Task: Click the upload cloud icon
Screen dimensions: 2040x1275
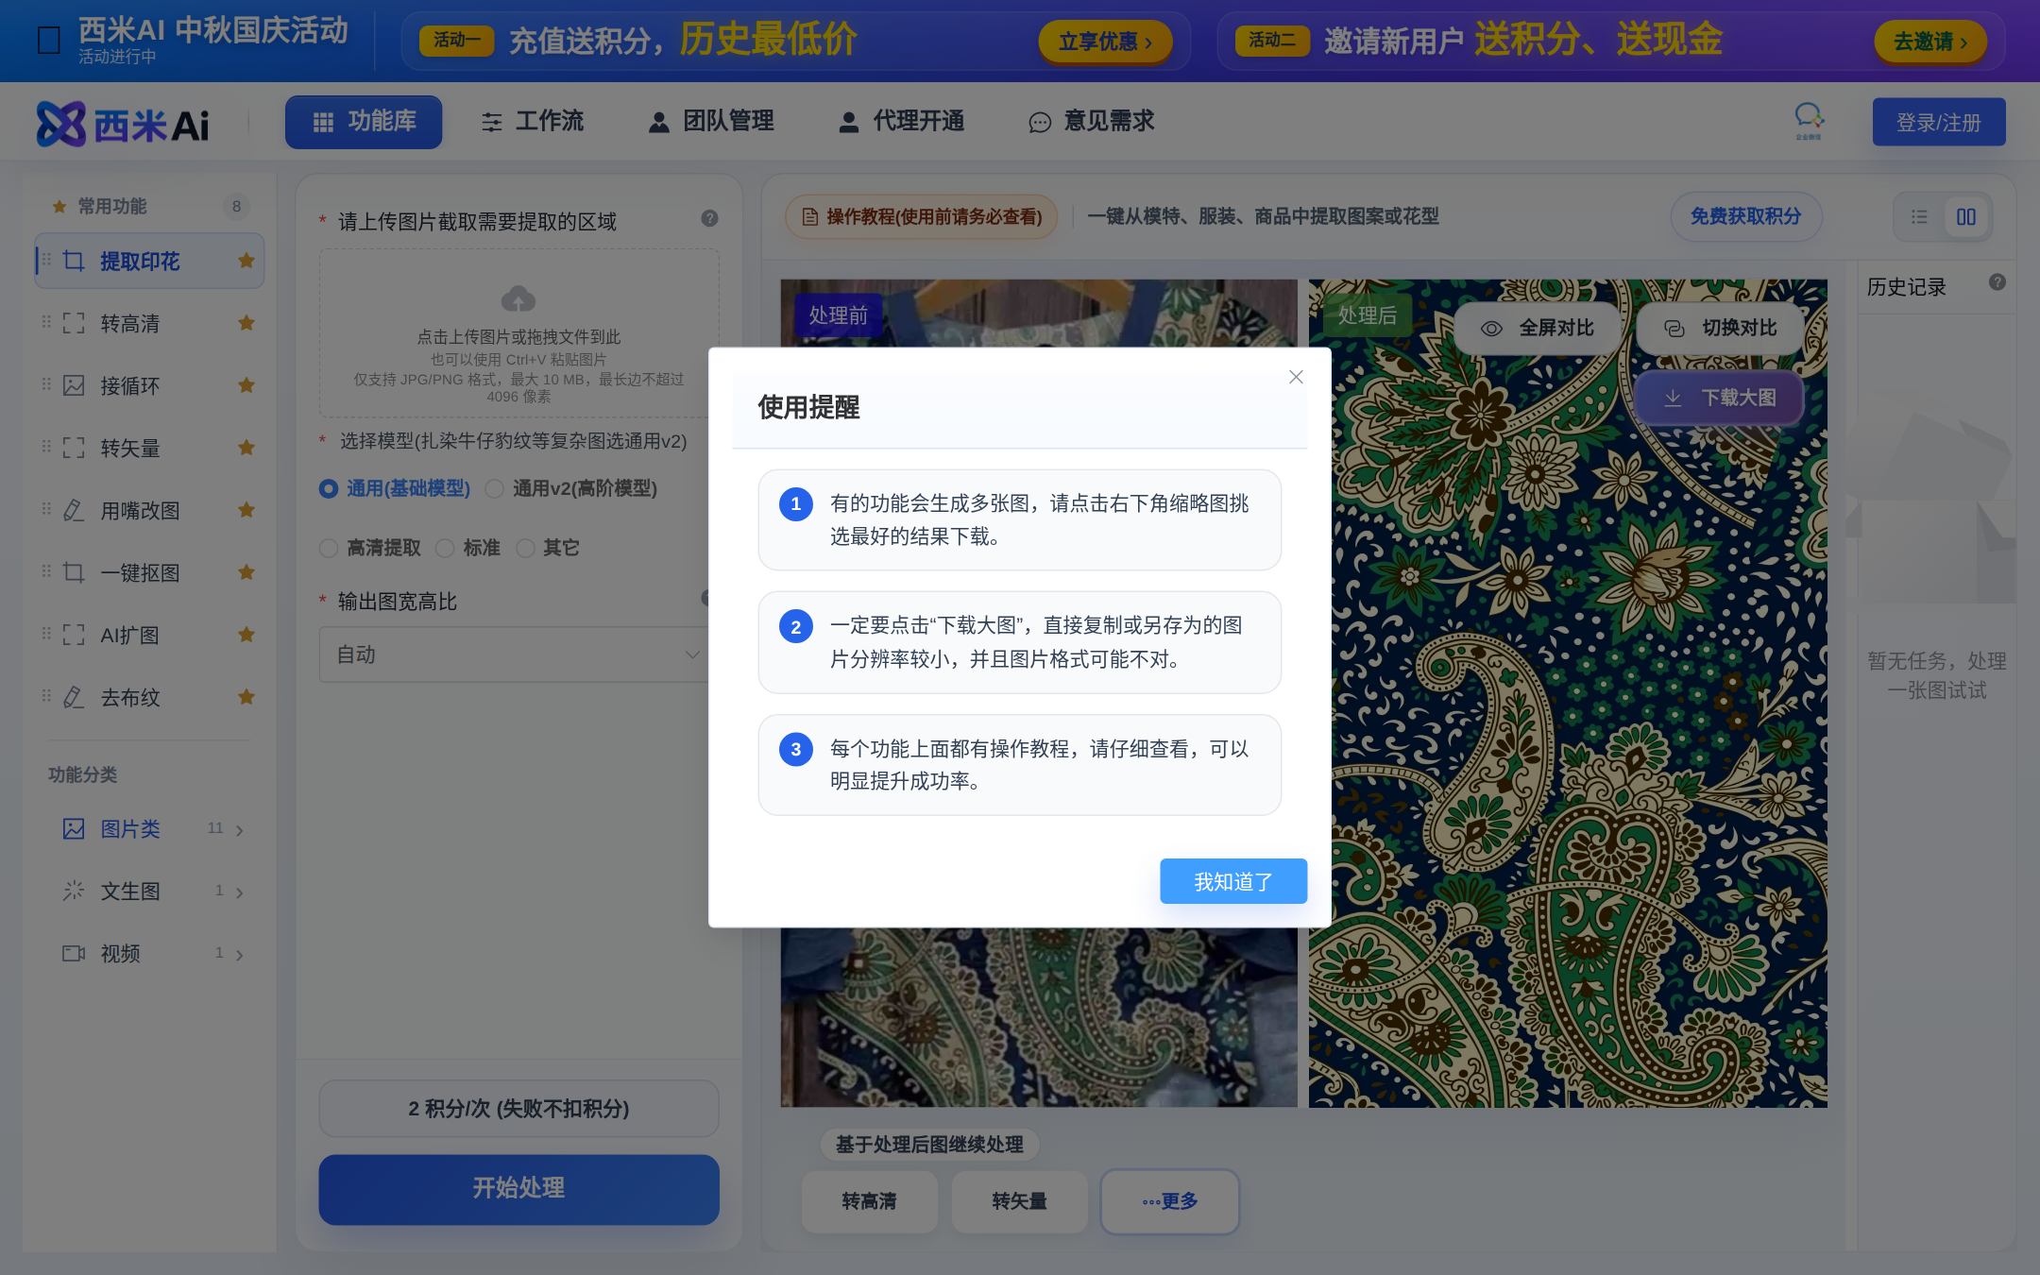Action: click(518, 298)
